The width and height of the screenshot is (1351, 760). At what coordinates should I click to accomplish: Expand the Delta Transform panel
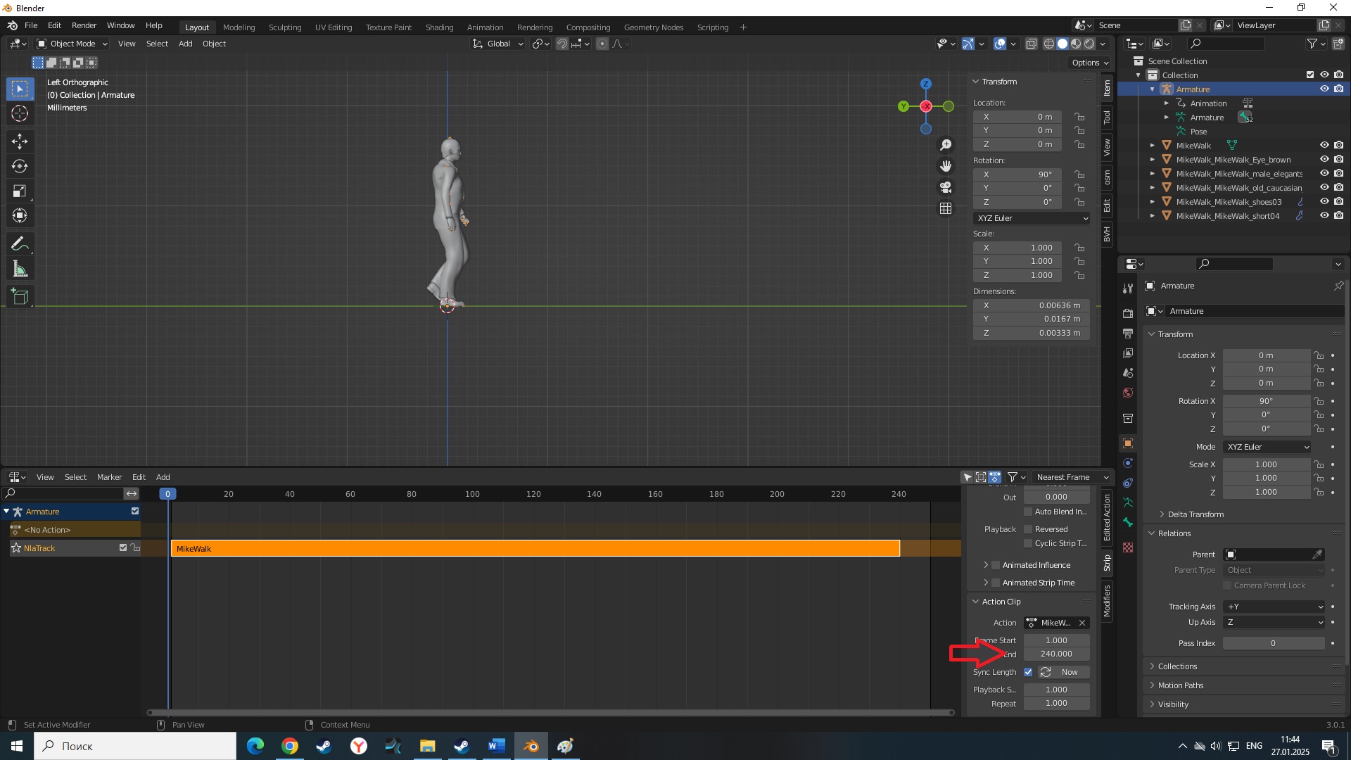1195,514
